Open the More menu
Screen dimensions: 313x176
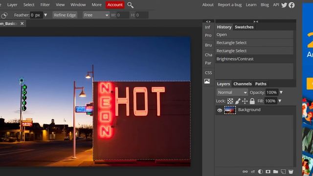97,5
